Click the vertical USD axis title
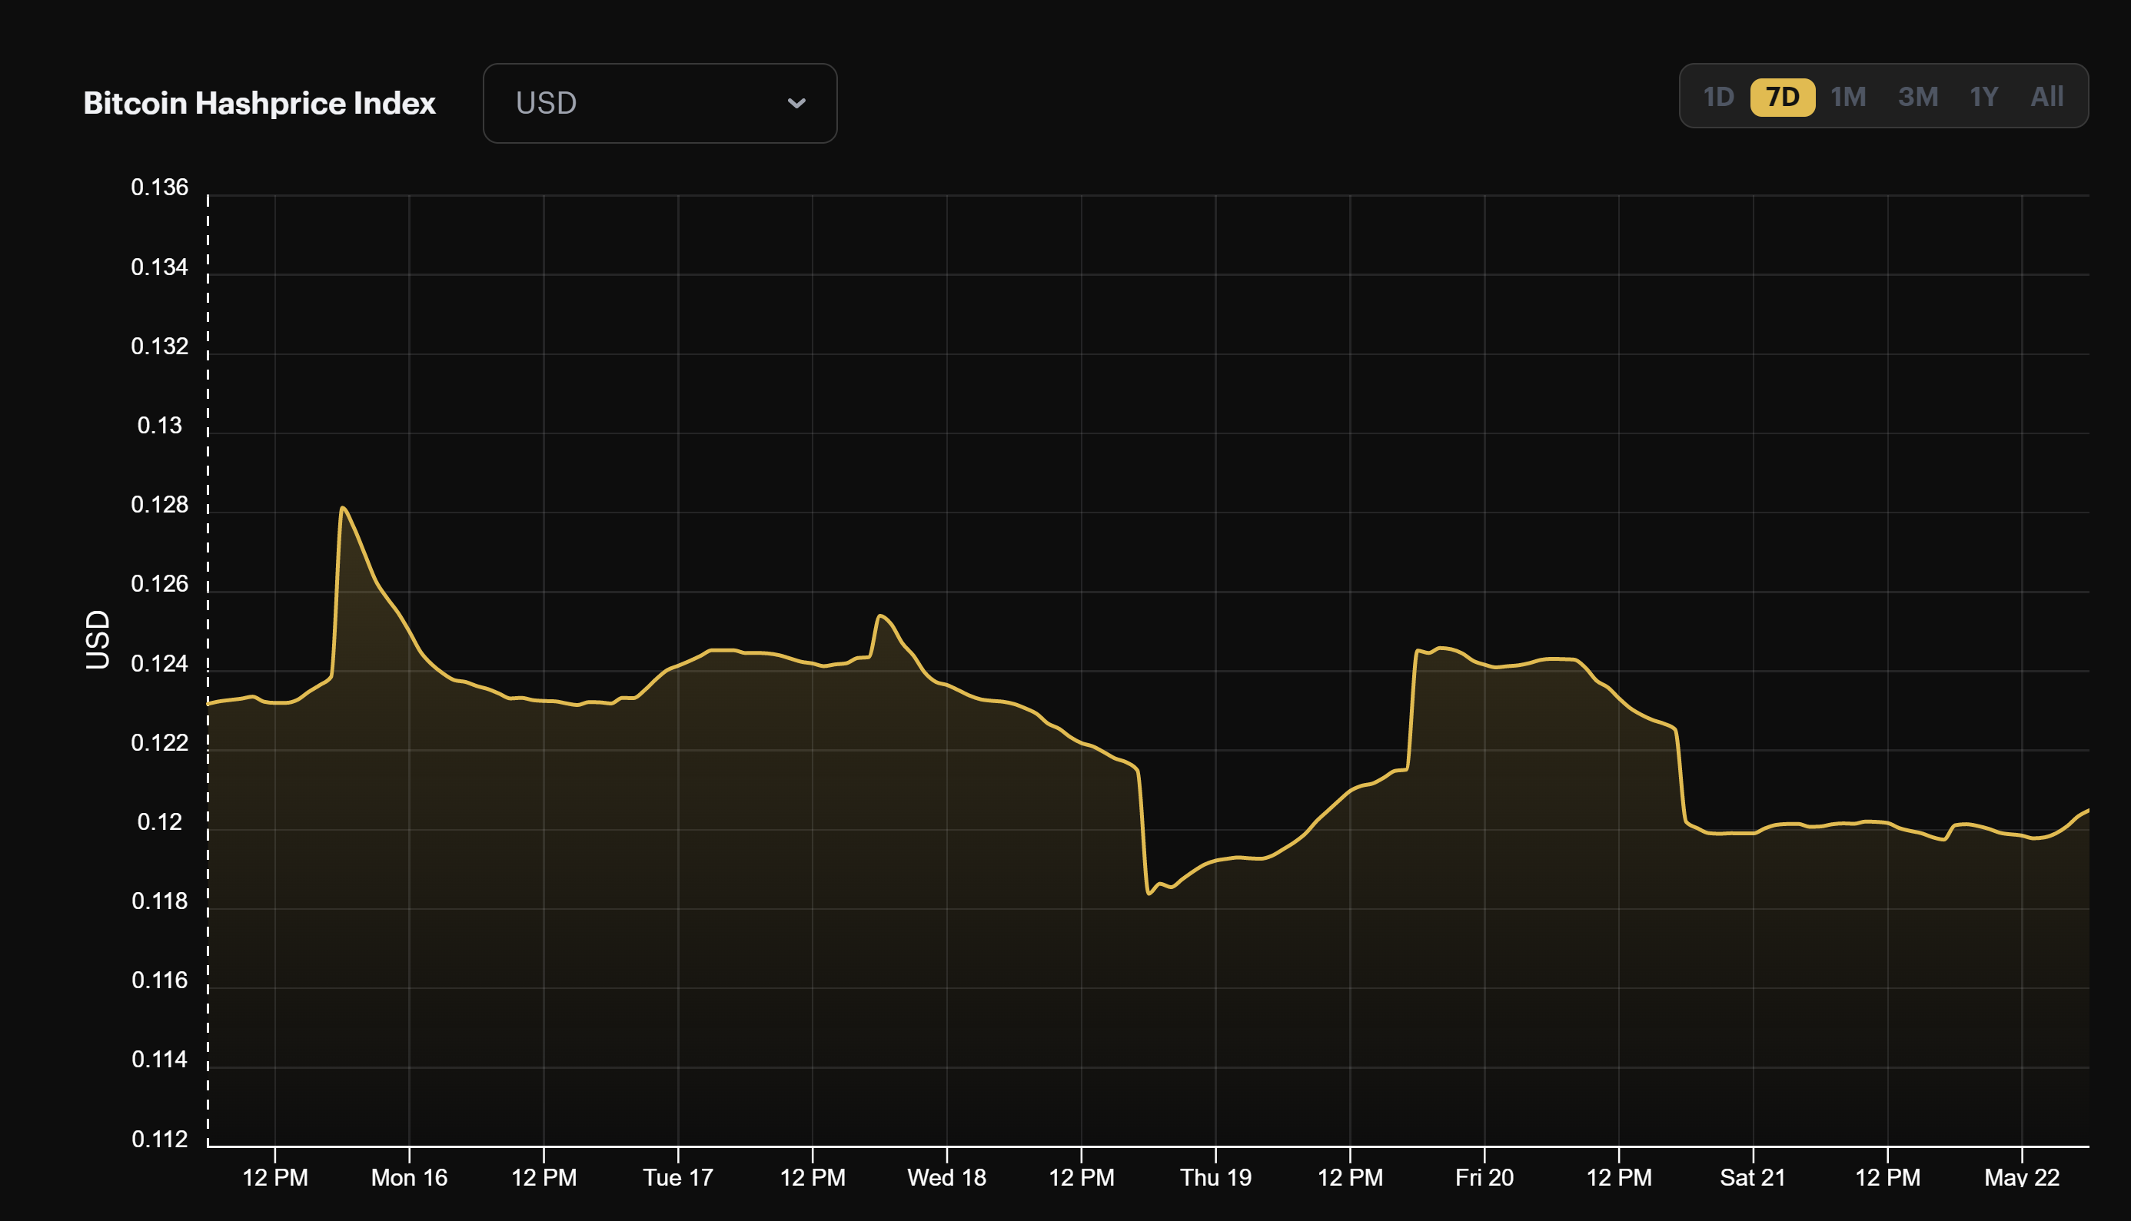The image size is (2131, 1221). pos(98,640)
